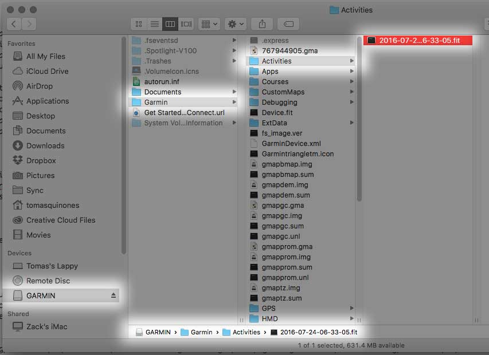Open Movies in sidebar
The image size is (489, 355).
tap(31, 235)
